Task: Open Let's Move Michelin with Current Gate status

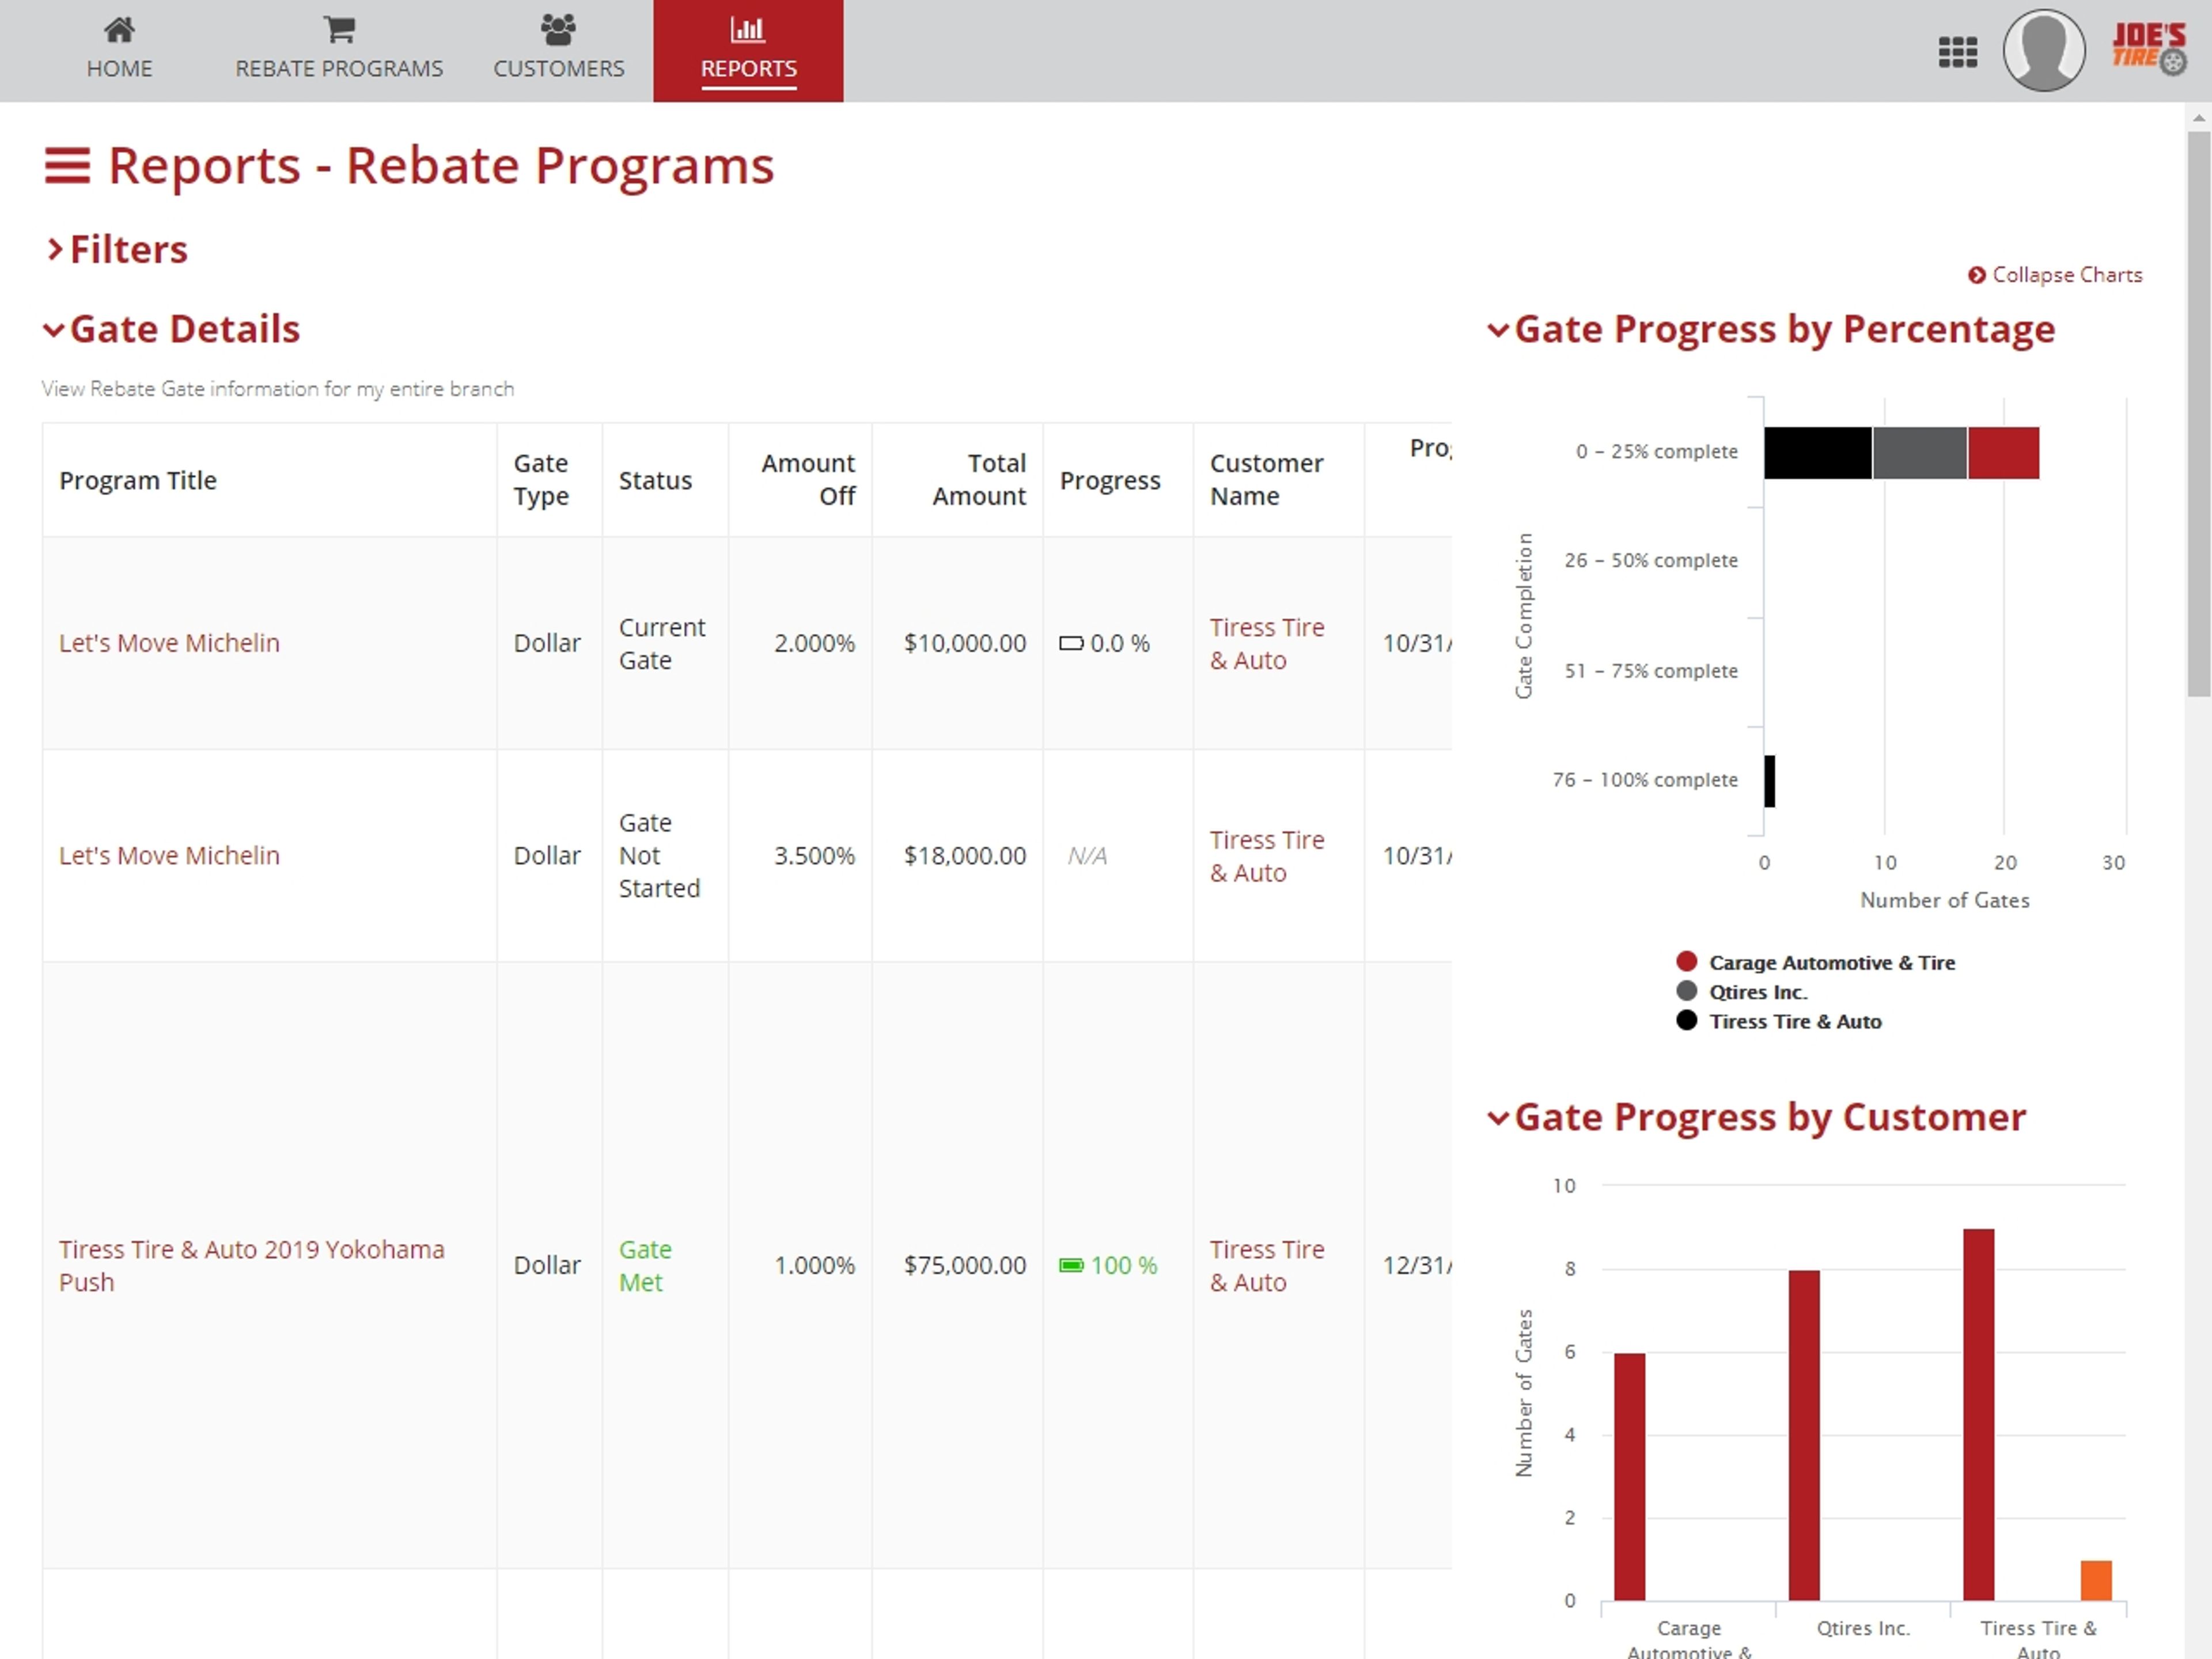Action: [x=169, y=643]
